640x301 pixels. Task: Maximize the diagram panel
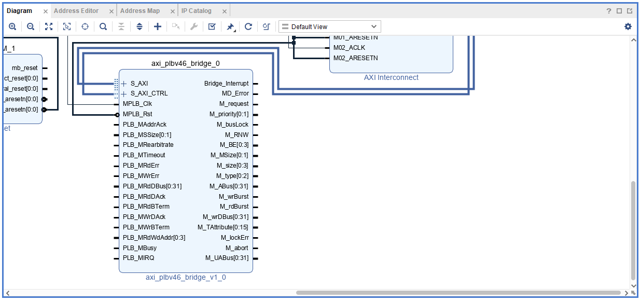point(619,11)
